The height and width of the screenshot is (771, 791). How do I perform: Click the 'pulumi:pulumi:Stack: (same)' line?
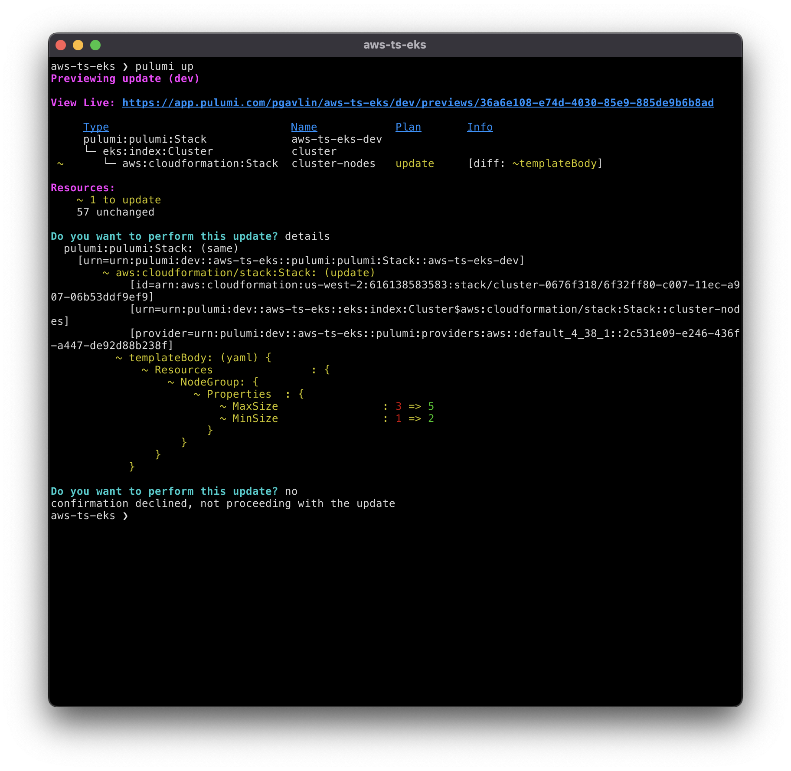[151, 248]
